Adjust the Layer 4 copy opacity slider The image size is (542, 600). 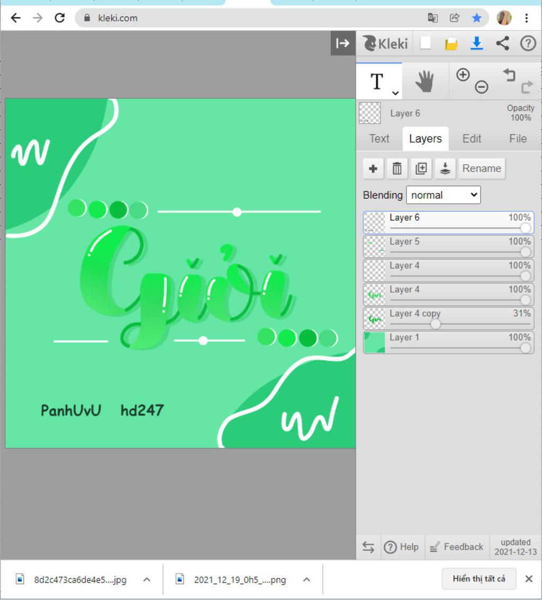click(x=435, y=324)
